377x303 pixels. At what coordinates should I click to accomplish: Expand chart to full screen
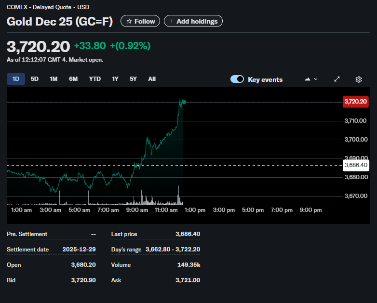pos(337,79)
